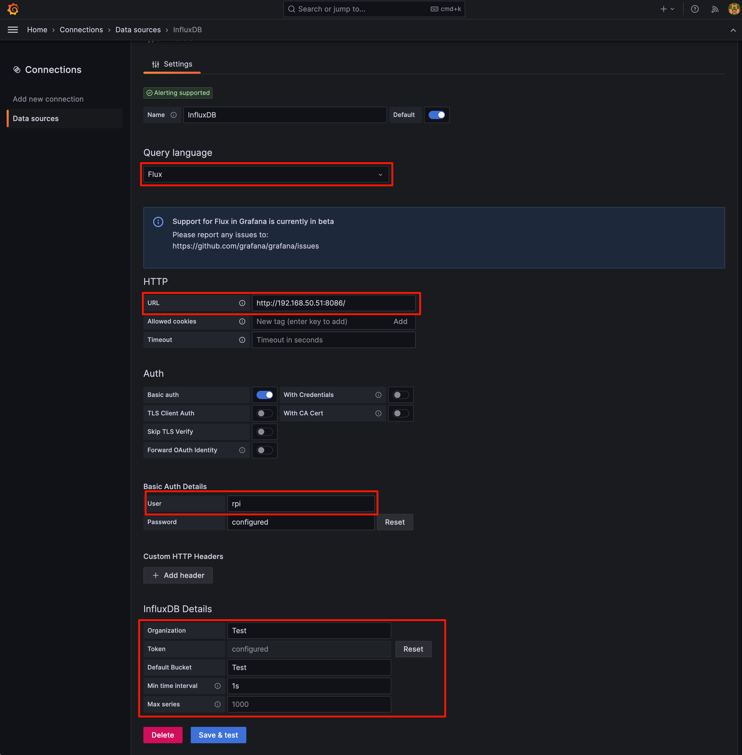Disable the Basic auth toggle
The width and height of the screenshot is (742, 755).
point(265,395)
